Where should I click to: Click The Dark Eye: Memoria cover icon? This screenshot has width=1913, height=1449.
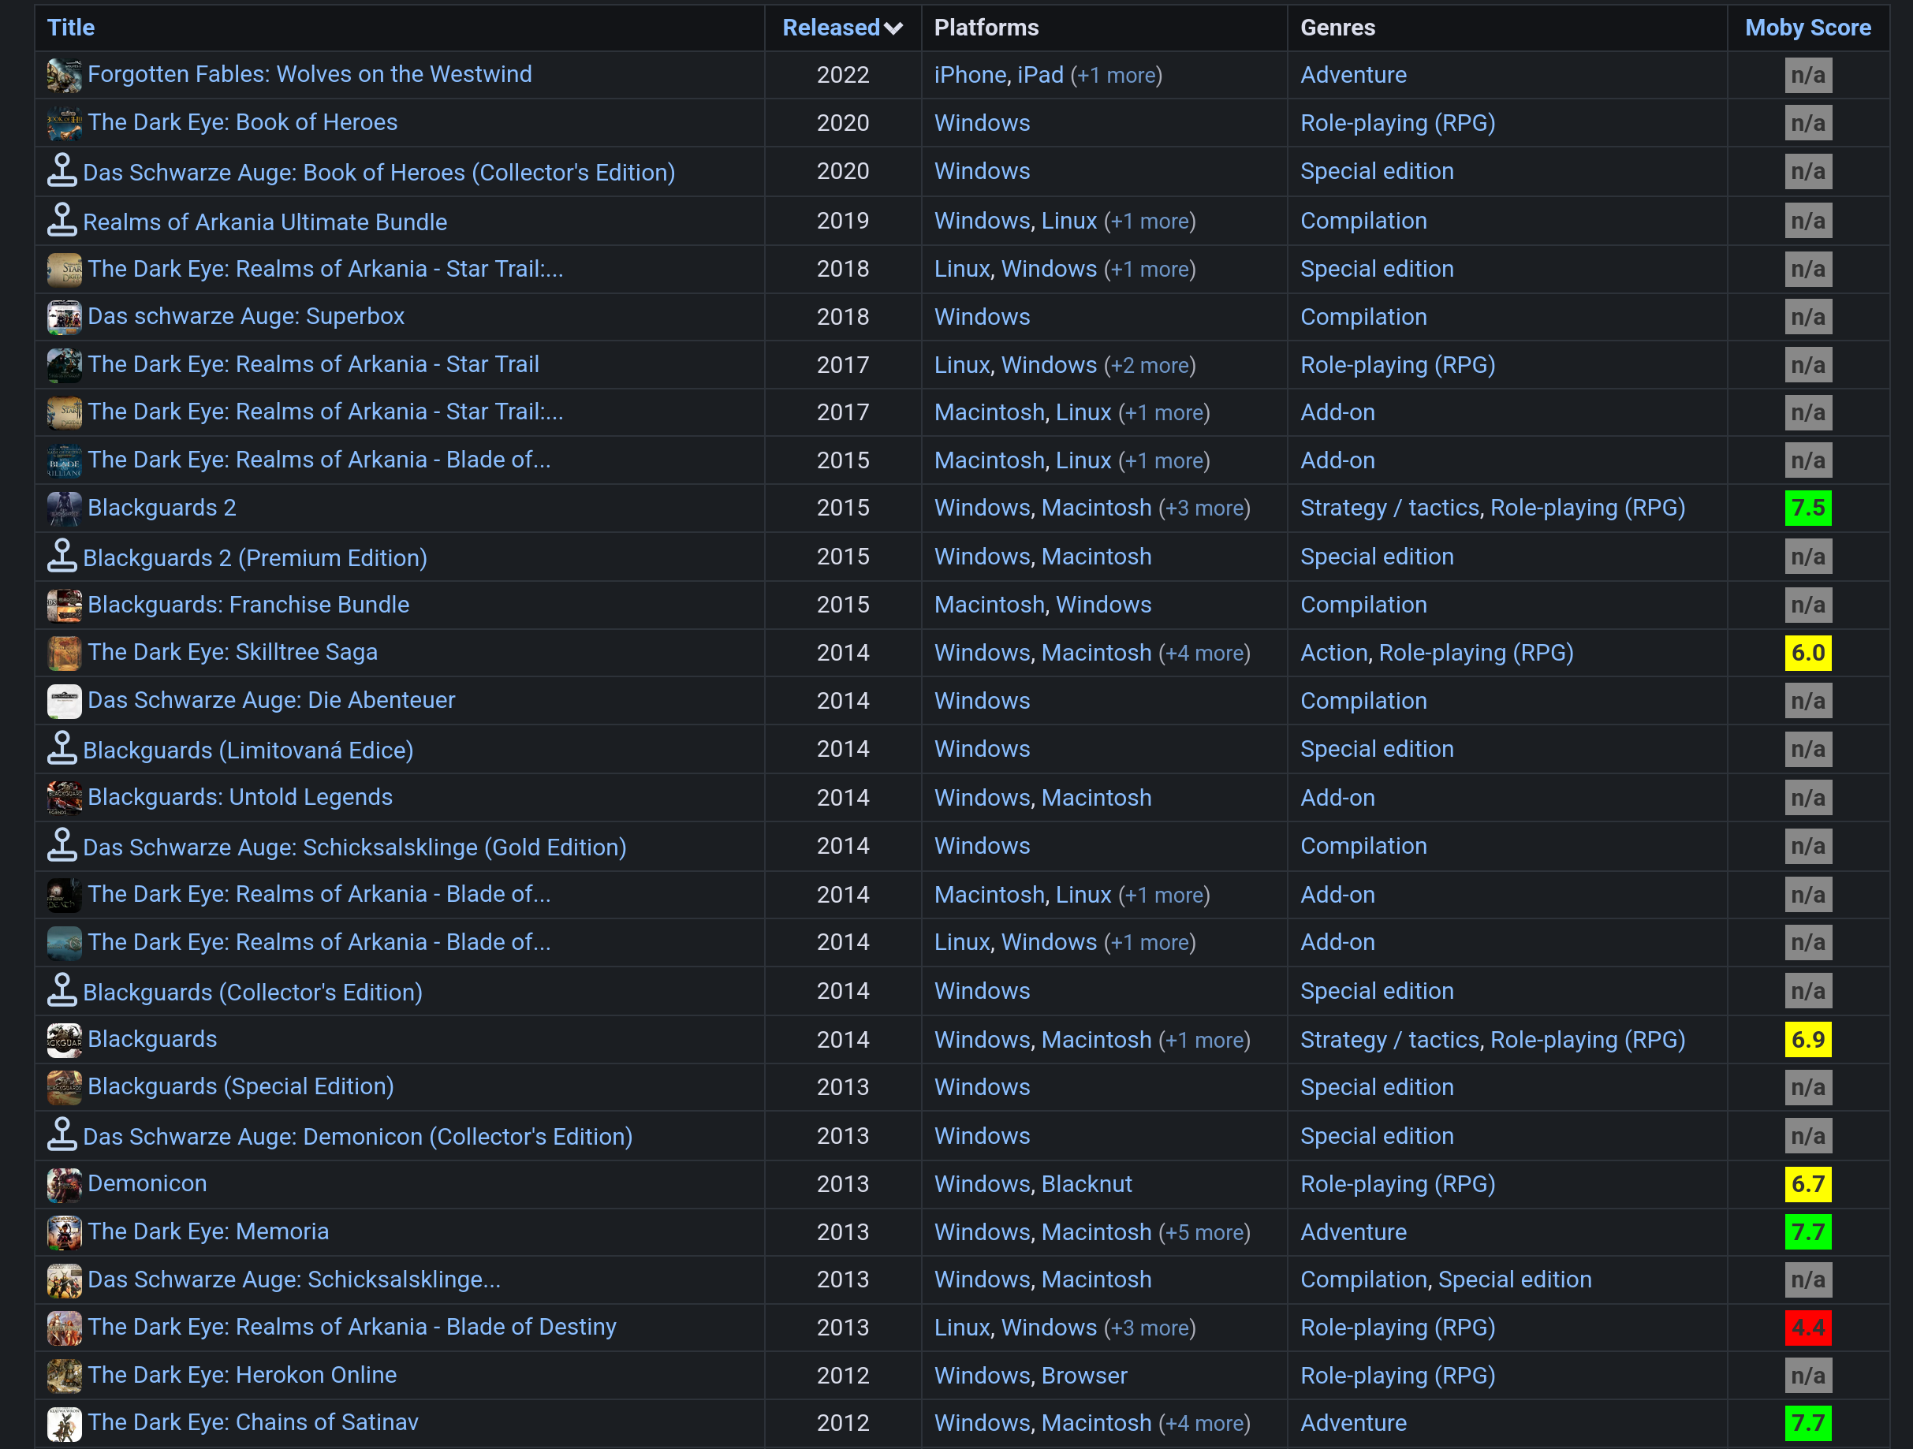64,1232
